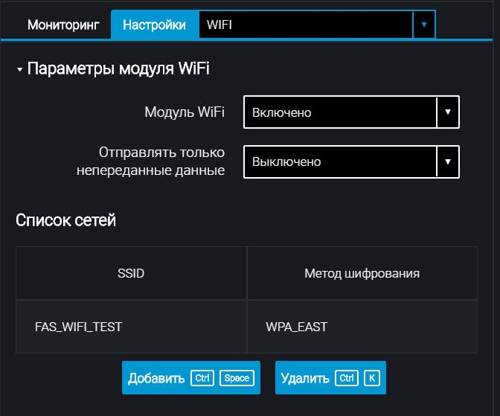Click the Модуль WiFi label
This screenshot has height=416, width=500.
(185, 112)
